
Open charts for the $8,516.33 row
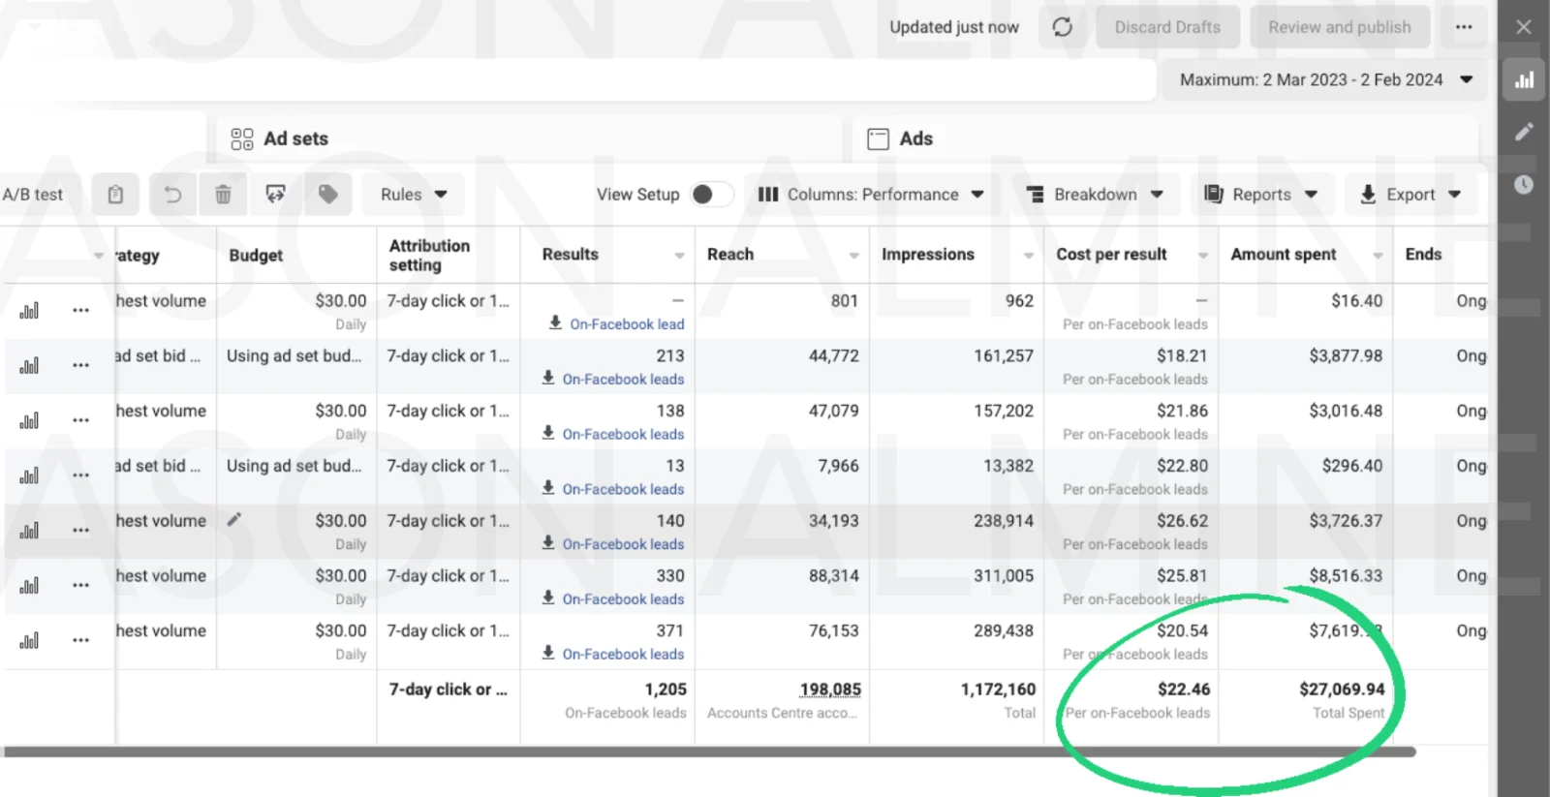(30, 586)
